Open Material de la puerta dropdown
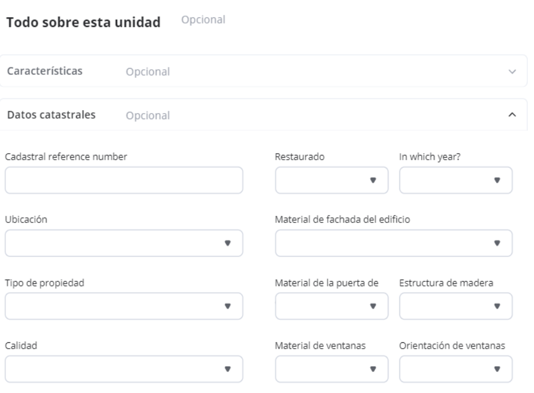Screen dimensions: 534x393 pyautogui.click(x=331, y=305)
